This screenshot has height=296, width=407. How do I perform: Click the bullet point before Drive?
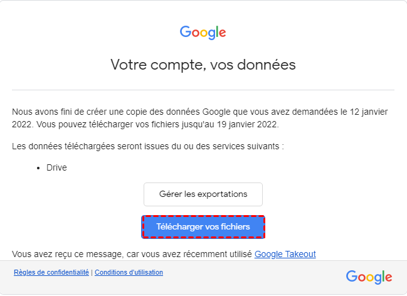coord(39,168)
